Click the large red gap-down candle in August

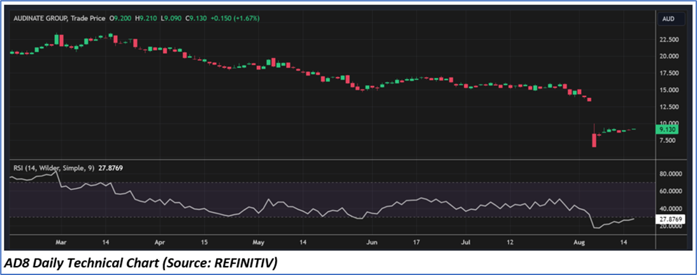point(594,140)
